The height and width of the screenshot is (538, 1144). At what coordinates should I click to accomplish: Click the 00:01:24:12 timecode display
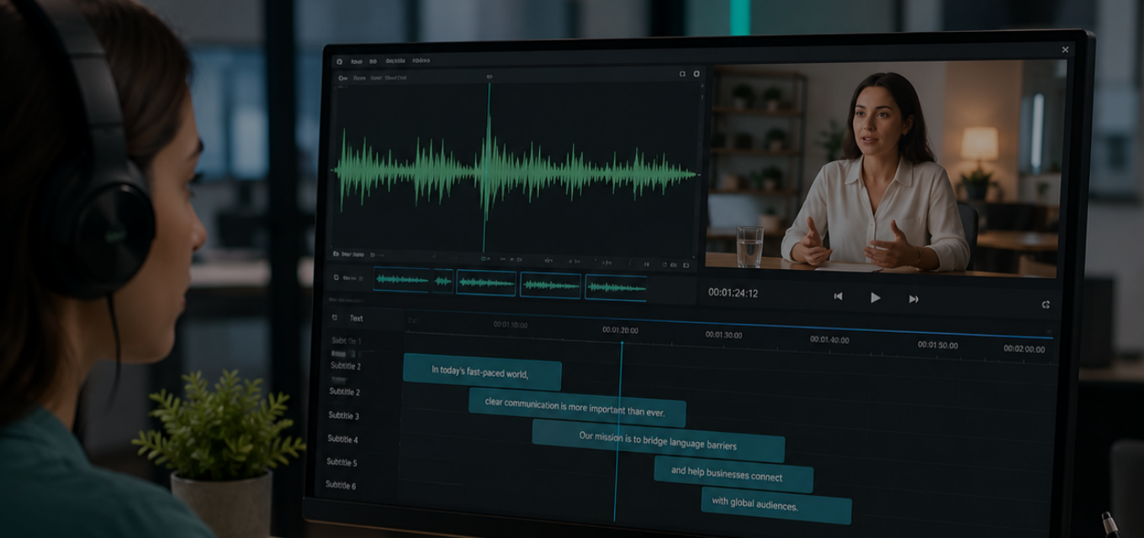[x=733, y=293]
